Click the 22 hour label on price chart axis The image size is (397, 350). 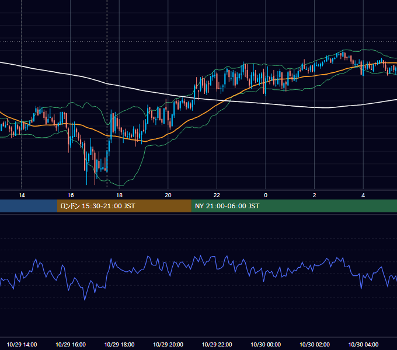coord(217,195)
